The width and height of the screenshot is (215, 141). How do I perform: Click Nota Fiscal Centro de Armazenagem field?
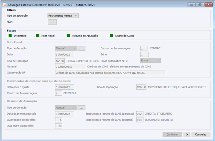click(x=144, y=48)
